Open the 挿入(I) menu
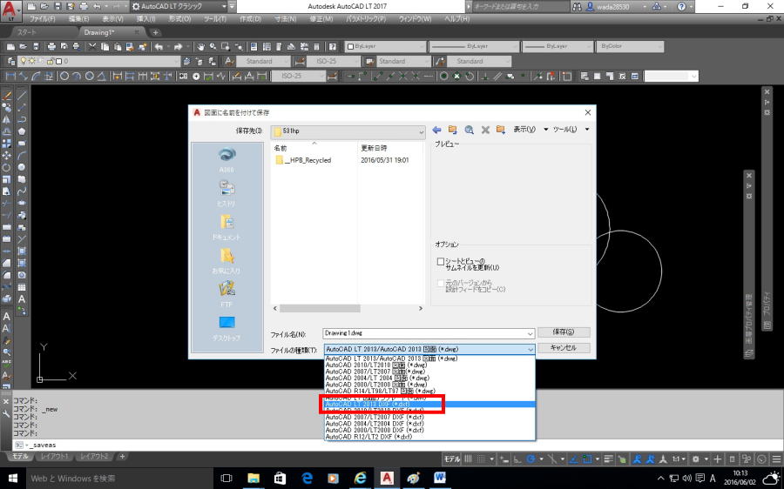 [x=146, y=19]
